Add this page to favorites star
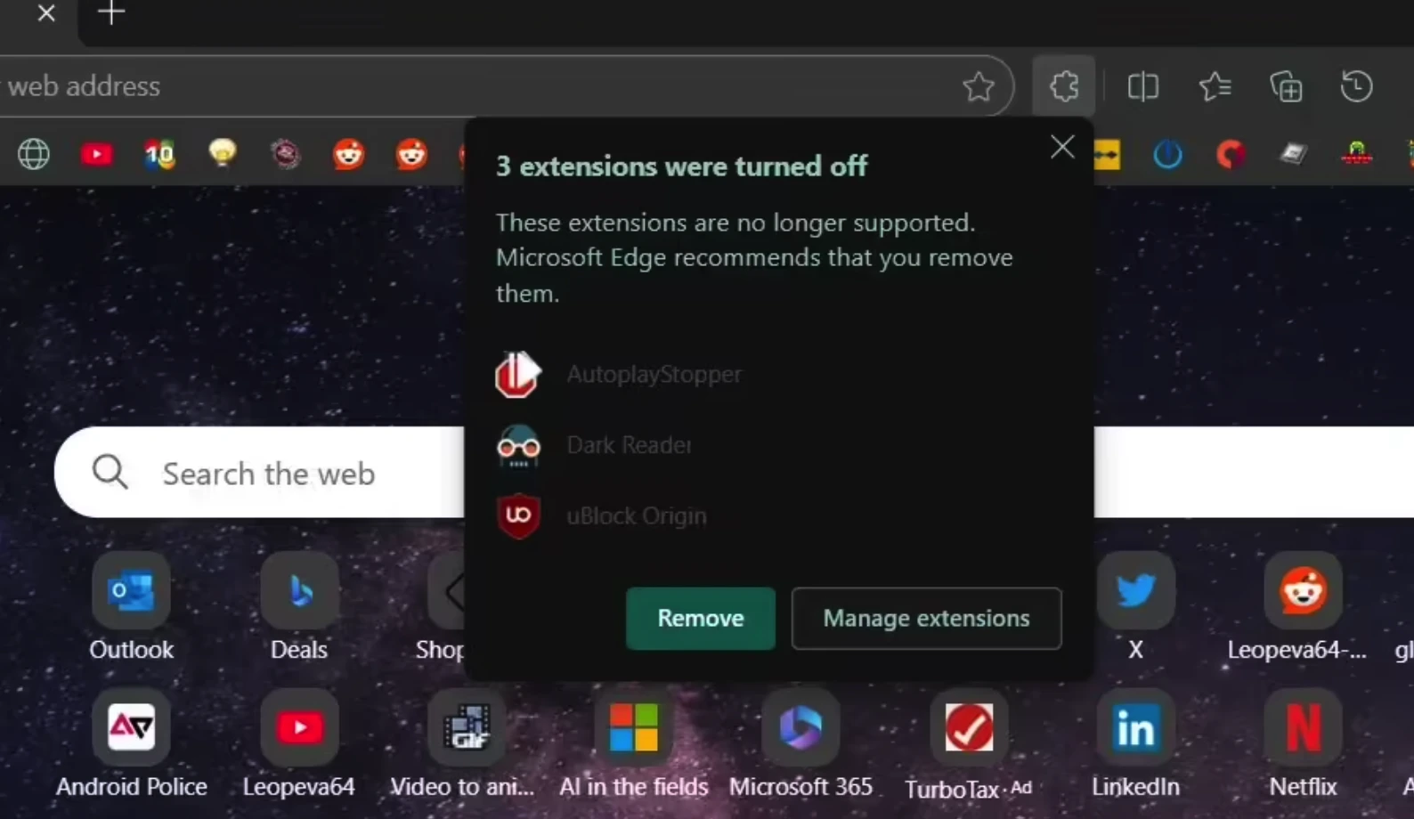Viewport: 1414px width, 819px height. pos(979,86)
